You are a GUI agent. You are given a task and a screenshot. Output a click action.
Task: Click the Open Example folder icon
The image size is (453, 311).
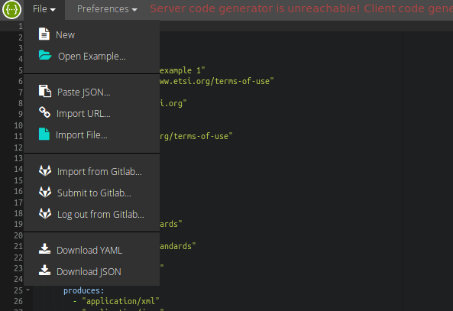[45, 55]
